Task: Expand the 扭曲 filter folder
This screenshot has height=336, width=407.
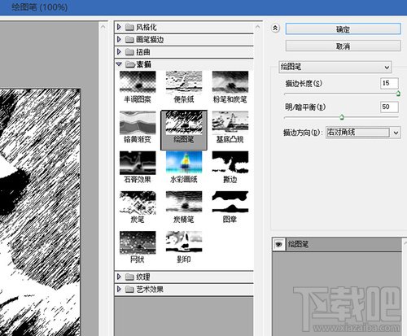Action: pyautogui.click(x=119, y=51)
